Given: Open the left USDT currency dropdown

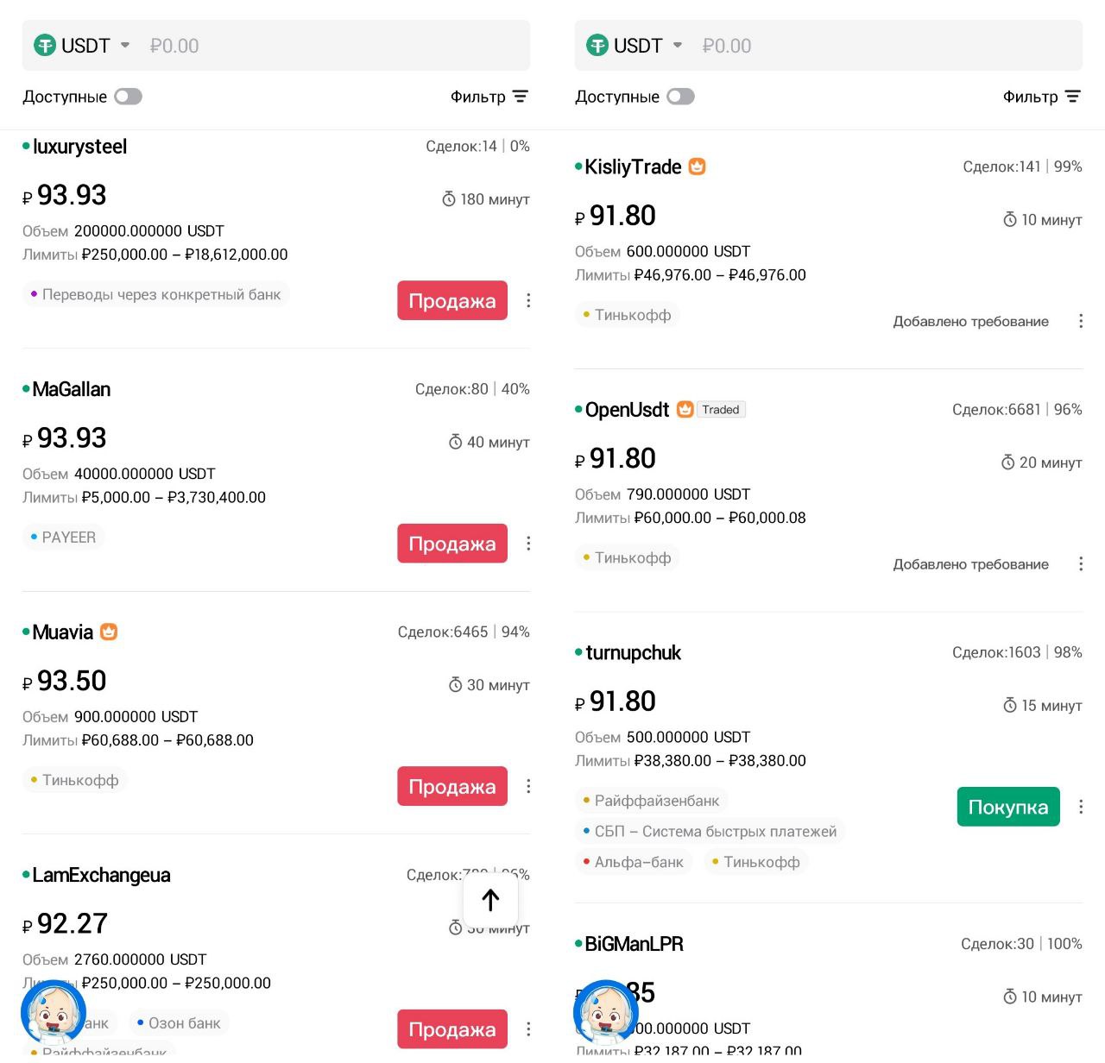Looking at the screenshot, I should [x=82, y=45].
